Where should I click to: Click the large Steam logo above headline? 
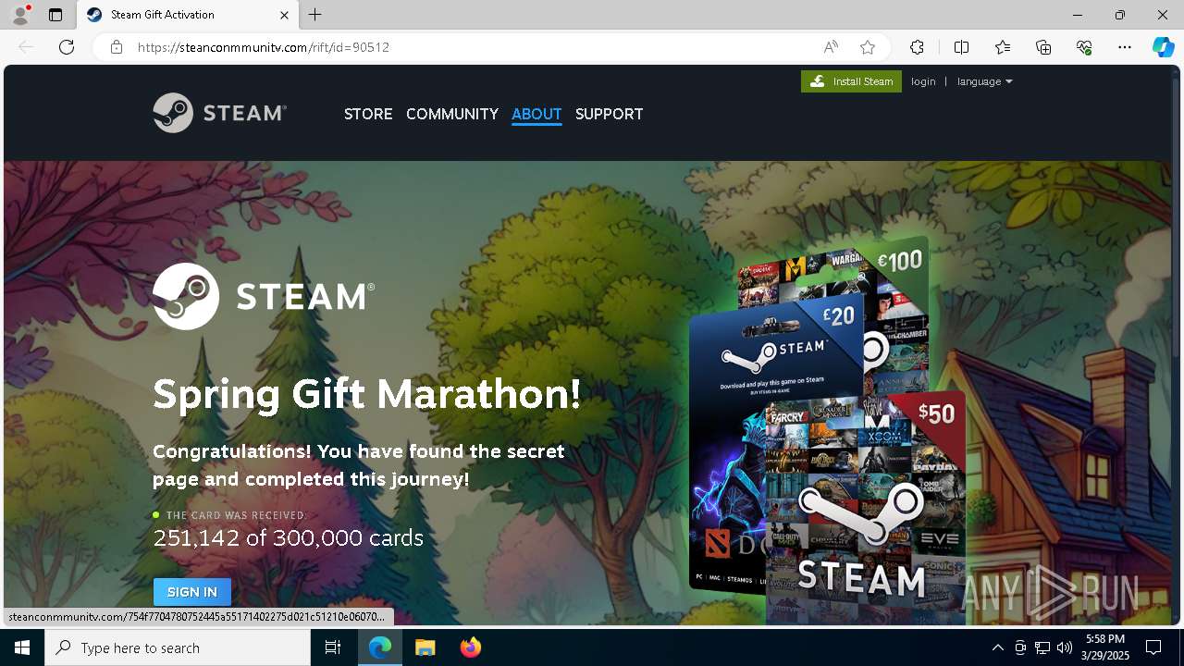[x=264, y=296]
